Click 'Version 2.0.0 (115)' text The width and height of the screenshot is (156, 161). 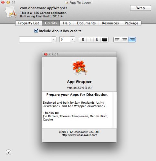pos(79,88)
